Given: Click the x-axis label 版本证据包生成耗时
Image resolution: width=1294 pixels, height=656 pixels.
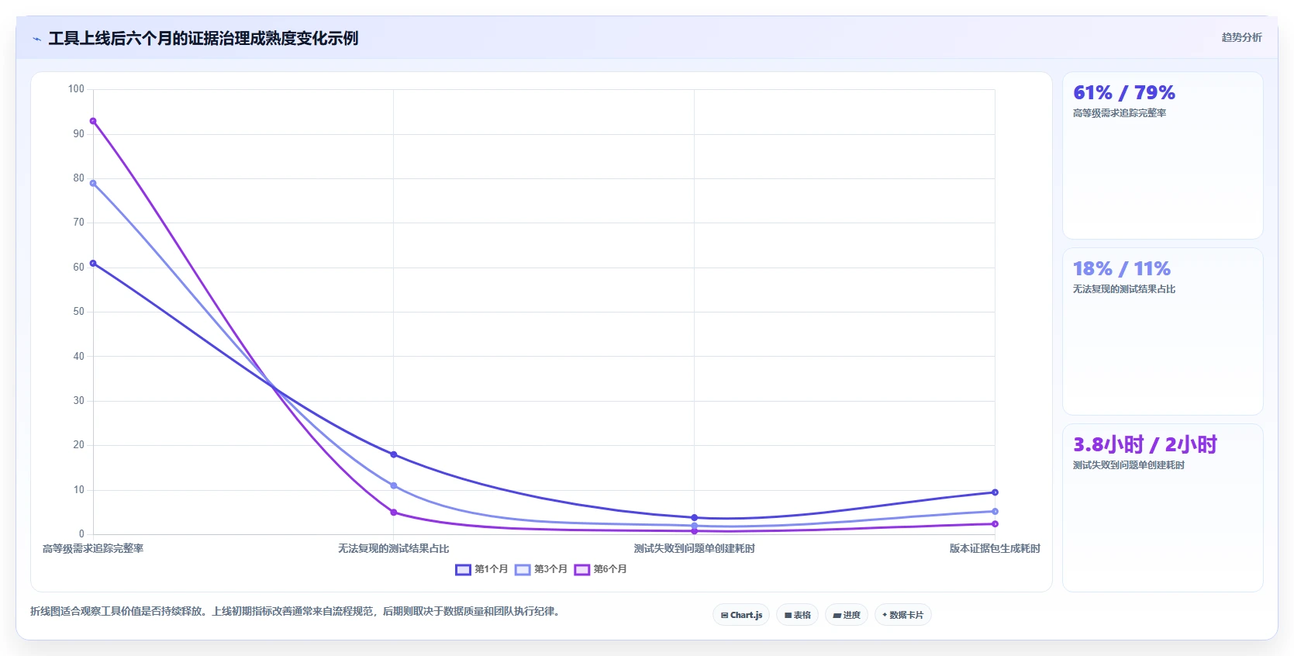Looking at the screenshot, I should tap(995, 549).
